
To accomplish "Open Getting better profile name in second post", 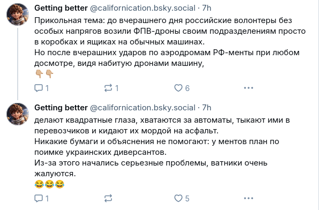I will pos(61,108).
